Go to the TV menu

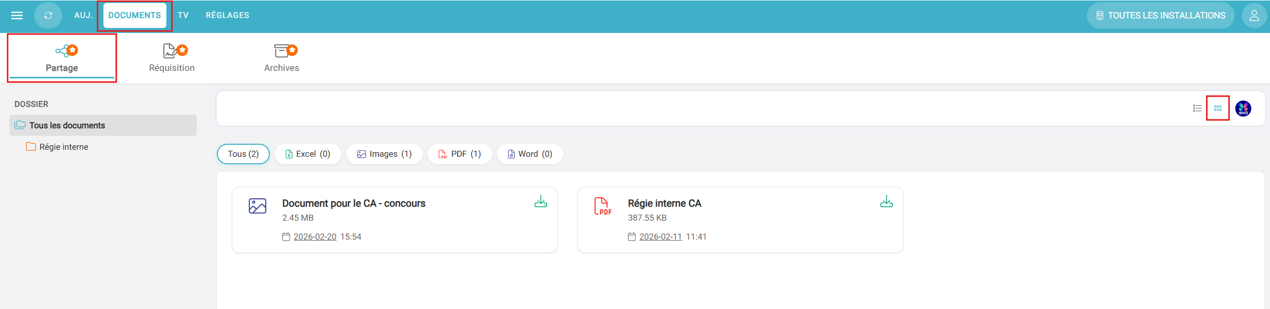pyautogui.click(x=183, y=15)
